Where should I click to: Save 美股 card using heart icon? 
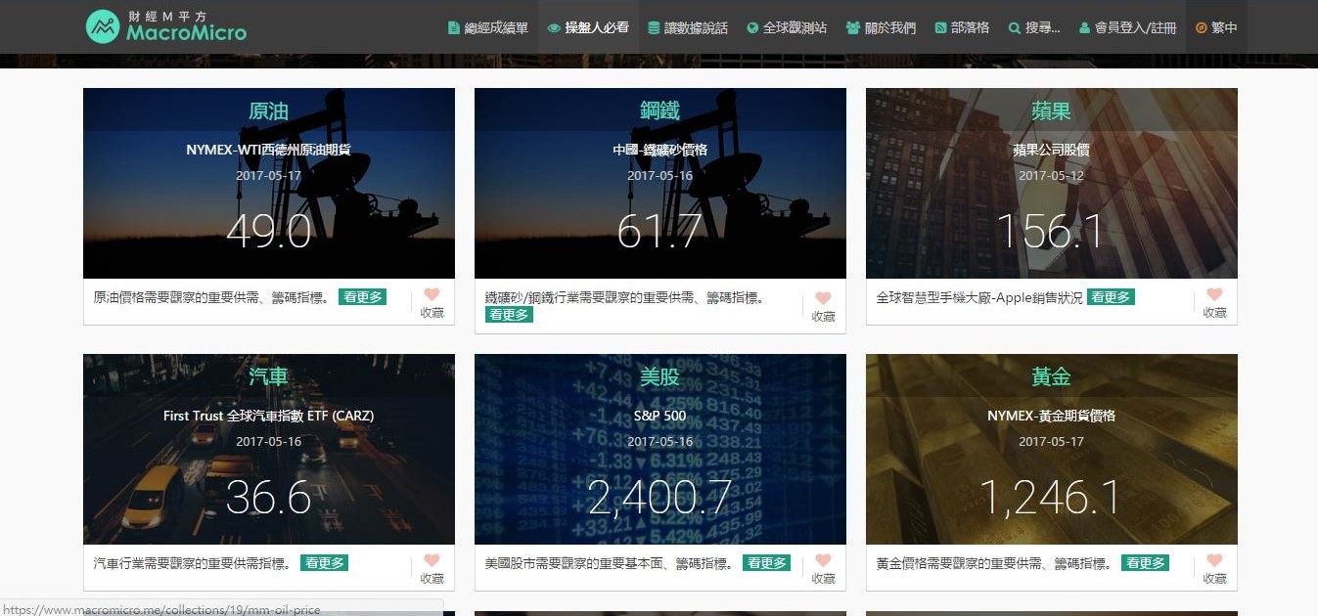pyautogui.click(x=823, y=561)
